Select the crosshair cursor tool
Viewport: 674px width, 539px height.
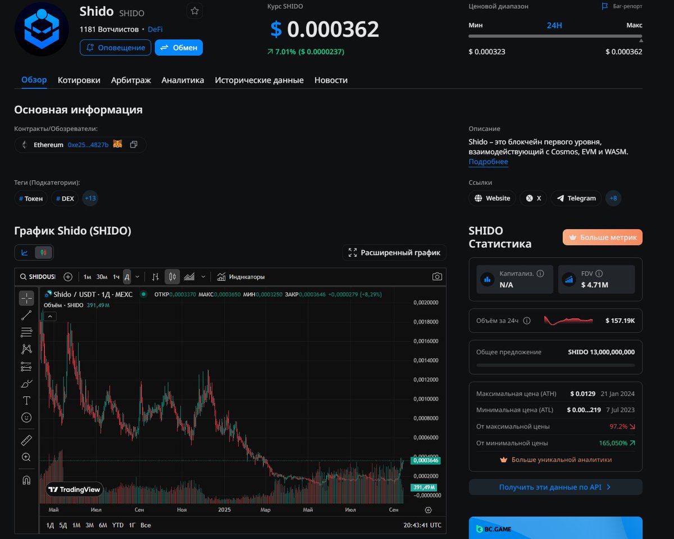26,298
